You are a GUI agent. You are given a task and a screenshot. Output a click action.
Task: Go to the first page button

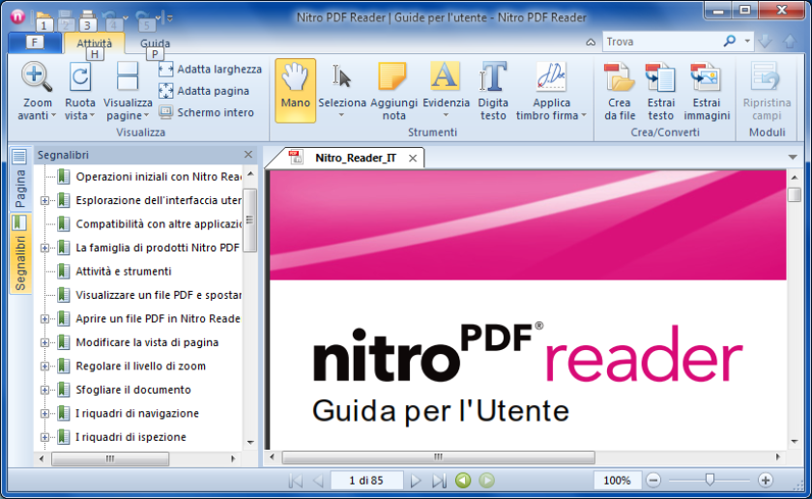pos(295,481)
